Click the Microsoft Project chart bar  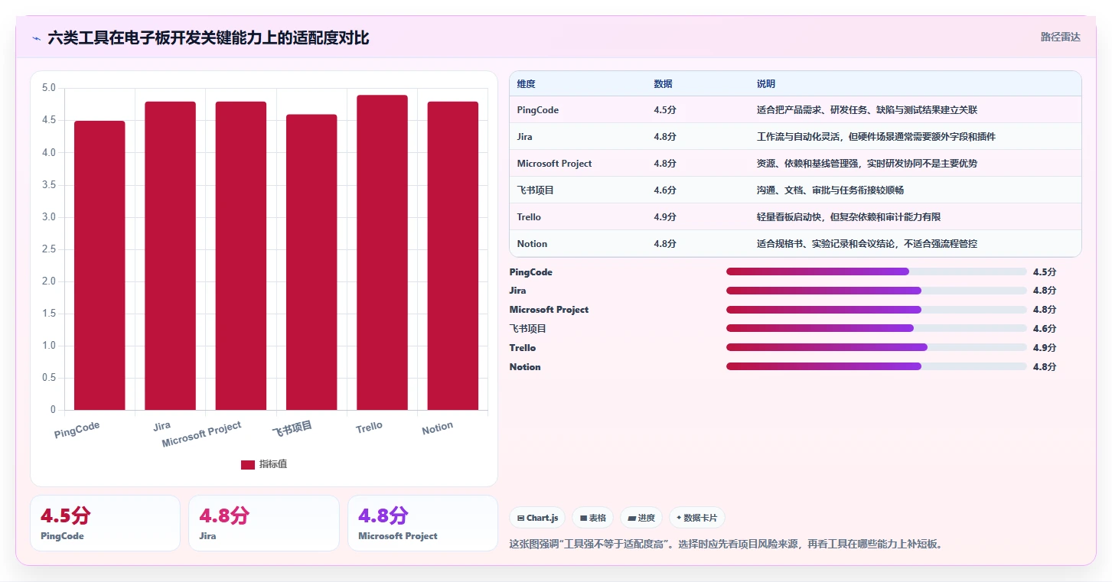[x=241, y=255]
